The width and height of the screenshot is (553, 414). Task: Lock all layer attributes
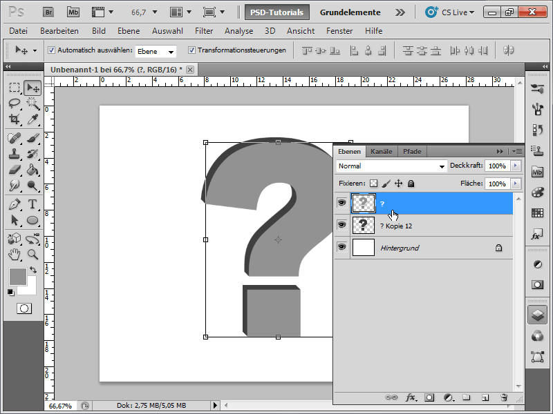pyautogui.click(x=411, y=184)
